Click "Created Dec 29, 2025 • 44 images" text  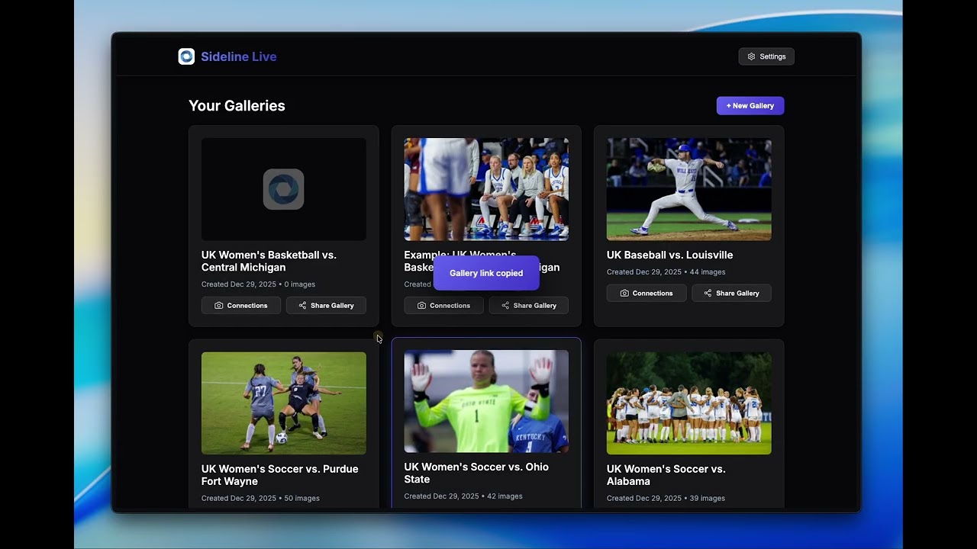(x=666, y=272)
